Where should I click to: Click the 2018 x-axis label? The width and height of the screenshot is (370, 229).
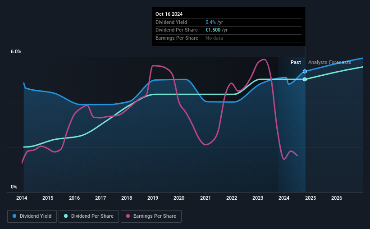click(x=127, y=198)
